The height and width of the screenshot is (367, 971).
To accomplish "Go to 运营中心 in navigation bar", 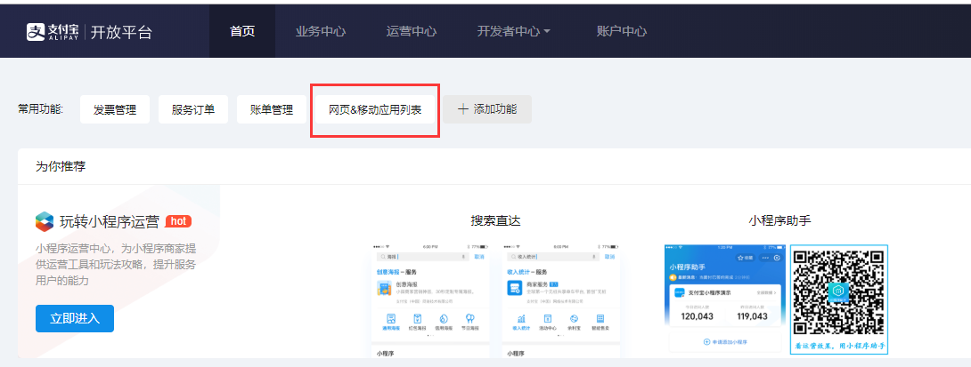I will (412, 31).
